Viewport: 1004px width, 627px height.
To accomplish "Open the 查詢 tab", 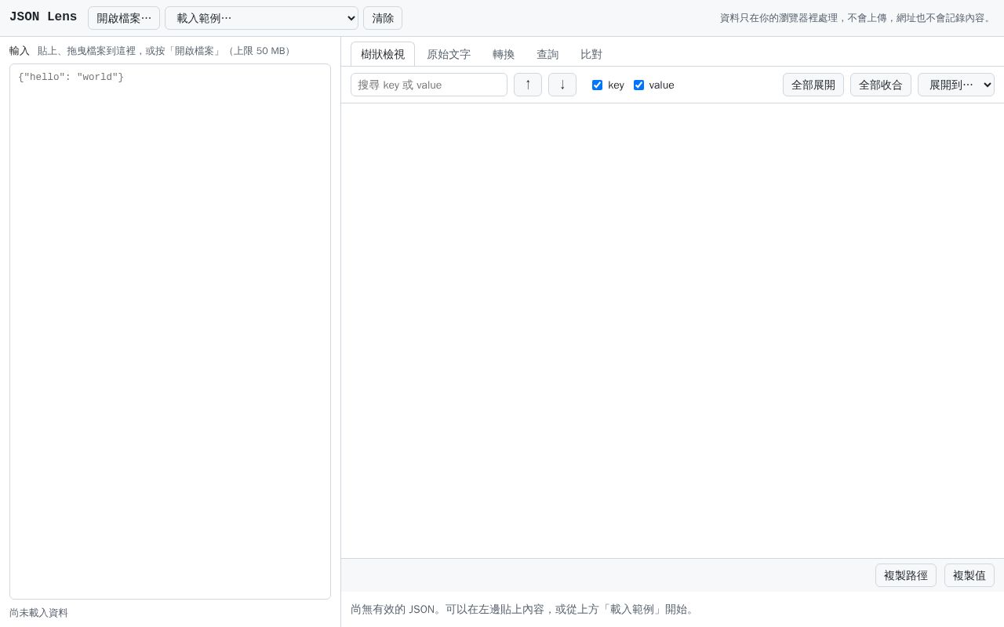I will pyautogui.click(x=547, y=54).
